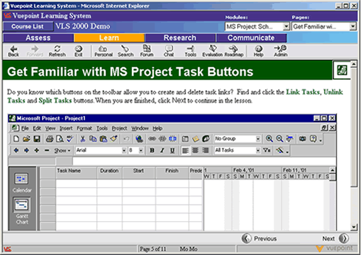The width and height of the screenshot is (361, 255).
Task: Click the Open folder icon in MS Project
Action: [26, 139]
